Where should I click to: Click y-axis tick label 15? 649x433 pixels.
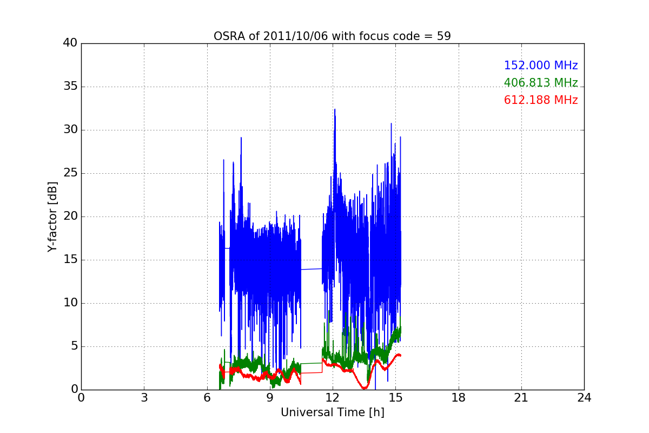[70, 260]
